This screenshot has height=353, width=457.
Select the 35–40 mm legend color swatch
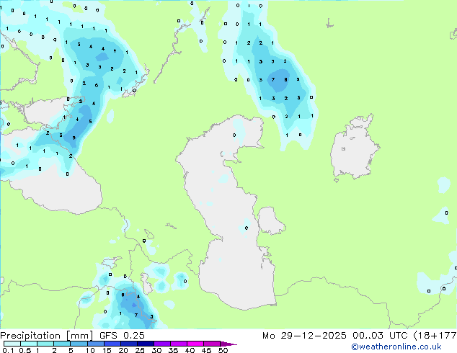coord(178,344)
